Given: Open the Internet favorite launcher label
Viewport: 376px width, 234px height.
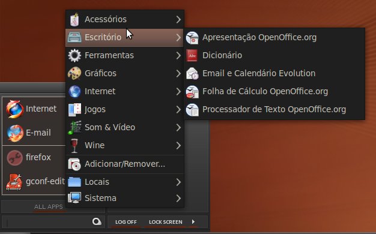Looking at the screenshot, I should [41, 109].
